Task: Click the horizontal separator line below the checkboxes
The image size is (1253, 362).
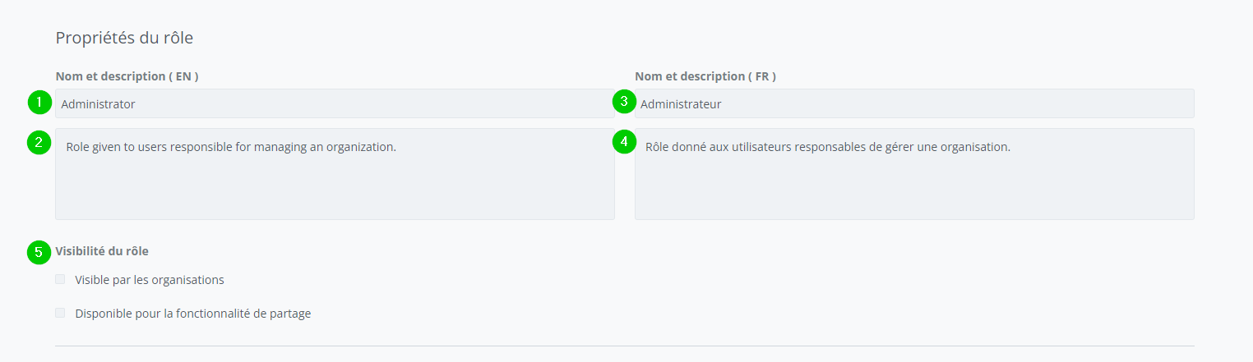Action: click(x=625, y=346)
